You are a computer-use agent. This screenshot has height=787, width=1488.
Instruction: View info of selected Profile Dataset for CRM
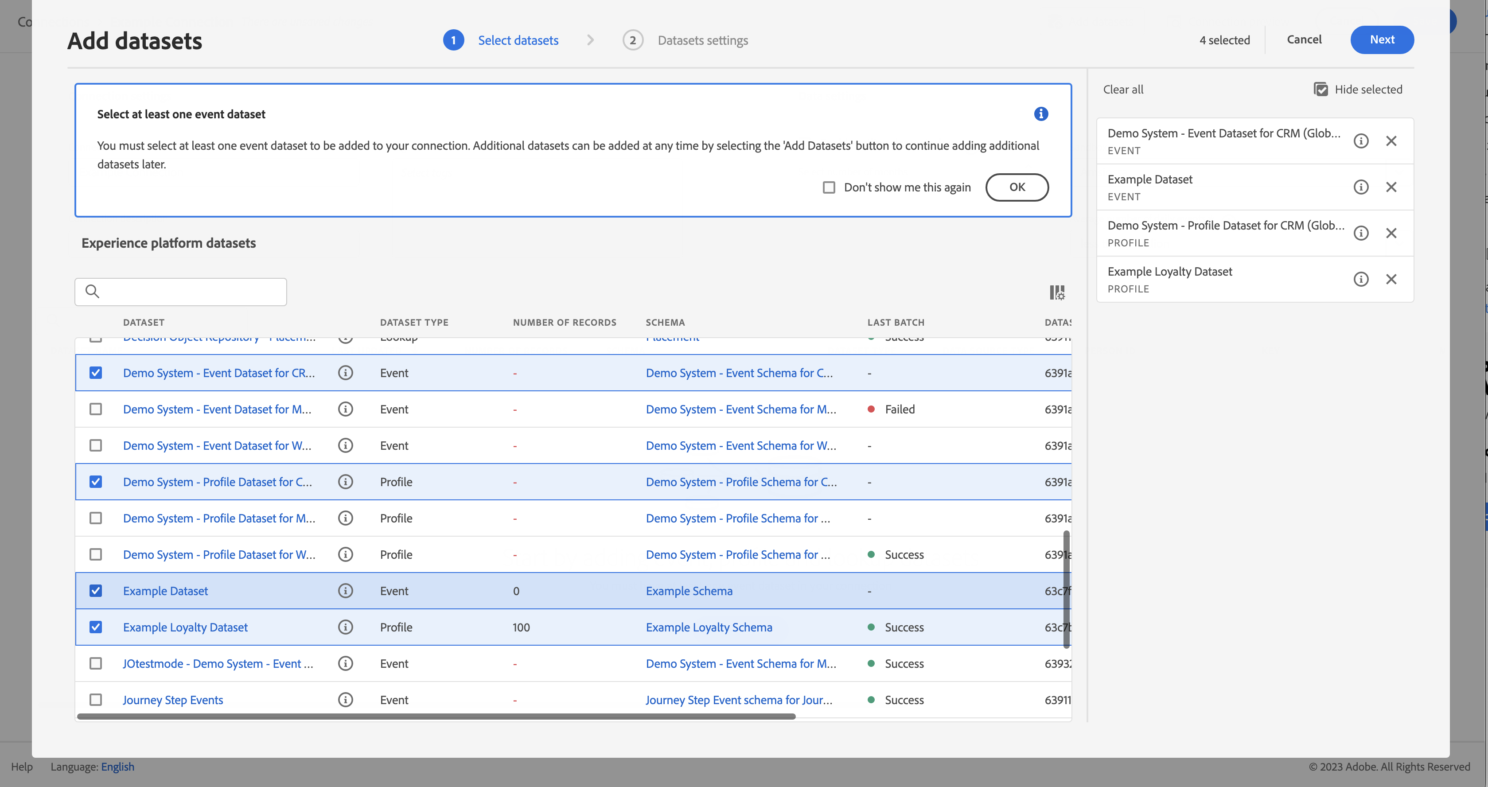pyautogui.click(x=1361, y=234)
